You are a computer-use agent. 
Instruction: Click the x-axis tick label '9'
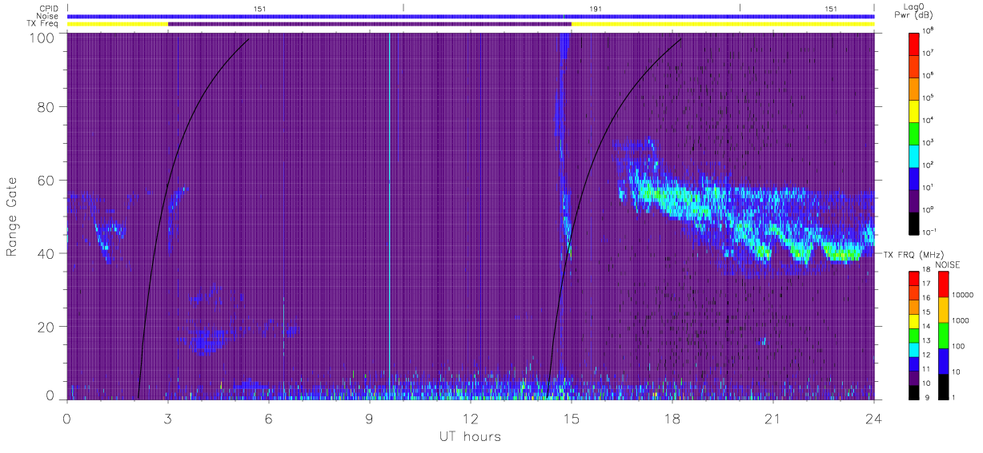[370, 418]
